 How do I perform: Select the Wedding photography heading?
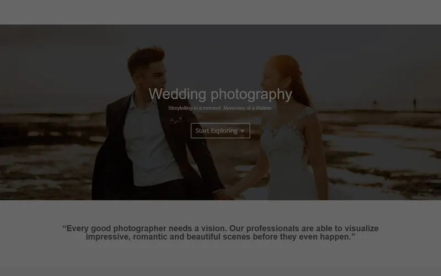click(220, 94)
